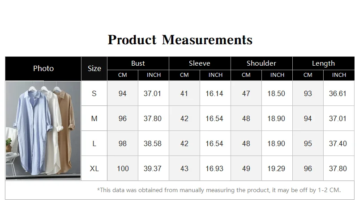This screenshot has width=359, height=210.
Task: Click the Length column header
Action: [324, 63]
